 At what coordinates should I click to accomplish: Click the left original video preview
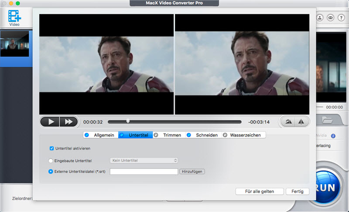click(x=106, y=64)
